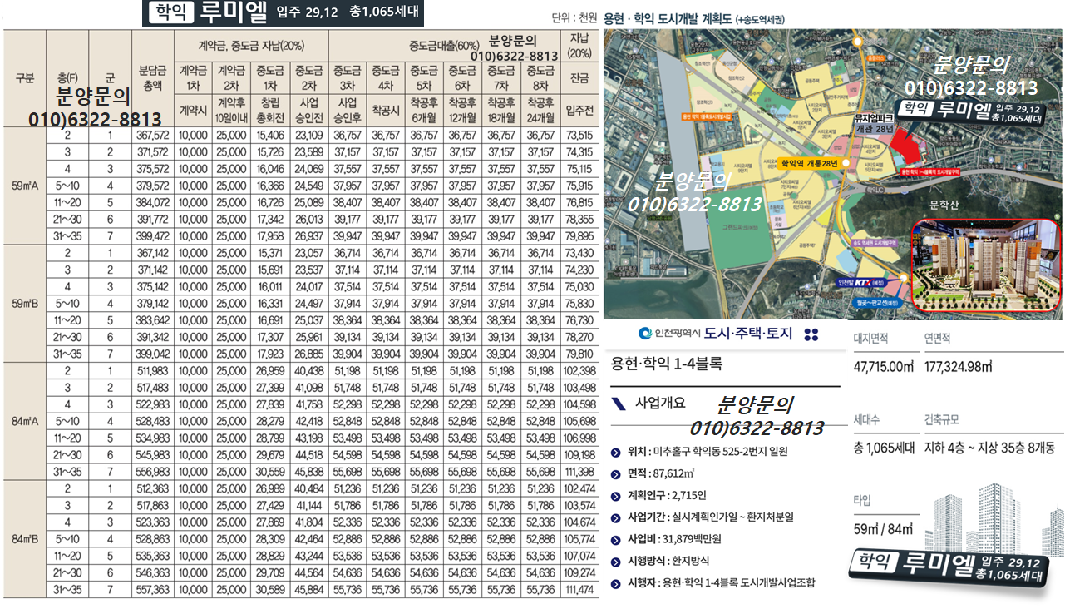
Task: Select total price cell 511,983
Action: point(153,371)
